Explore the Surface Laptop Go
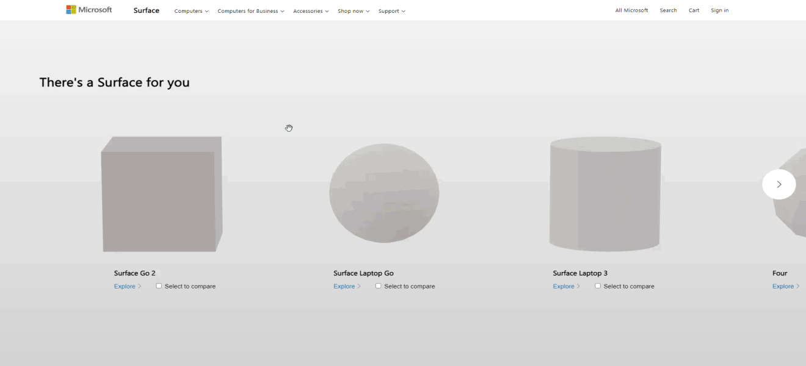The height and width of the screenshot is (366, 806). (347, 286)
